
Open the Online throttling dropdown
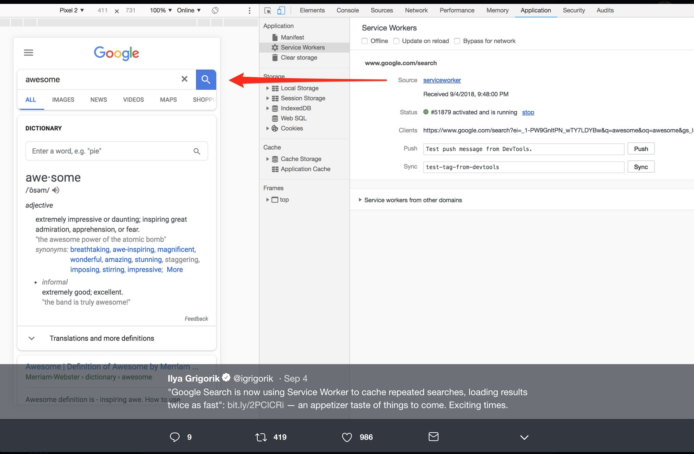tap(189, 10)
